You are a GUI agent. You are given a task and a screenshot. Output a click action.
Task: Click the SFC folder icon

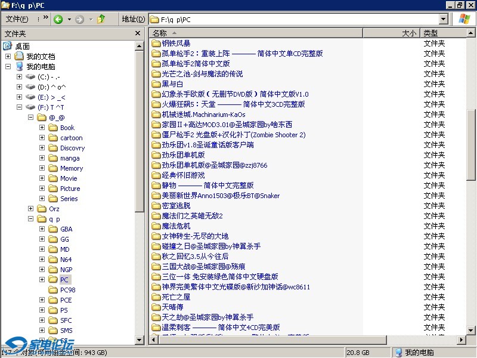(x=53, y=320)
